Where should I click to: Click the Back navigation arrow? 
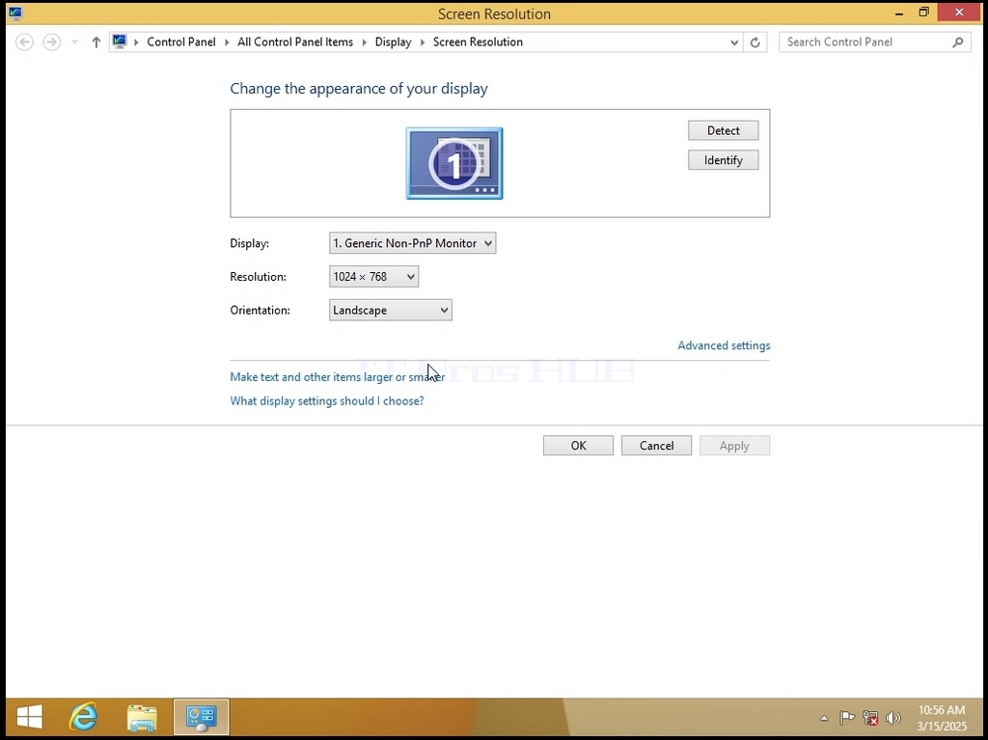(x=24, y=42)
